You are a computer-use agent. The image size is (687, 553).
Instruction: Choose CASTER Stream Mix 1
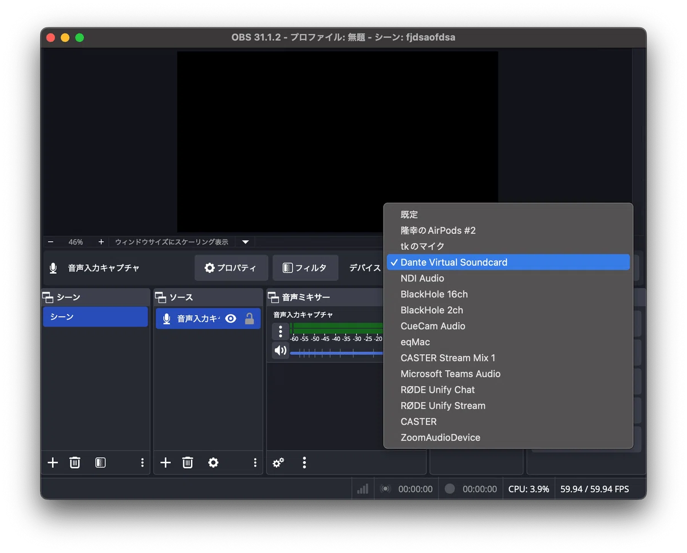coord(508,358)
